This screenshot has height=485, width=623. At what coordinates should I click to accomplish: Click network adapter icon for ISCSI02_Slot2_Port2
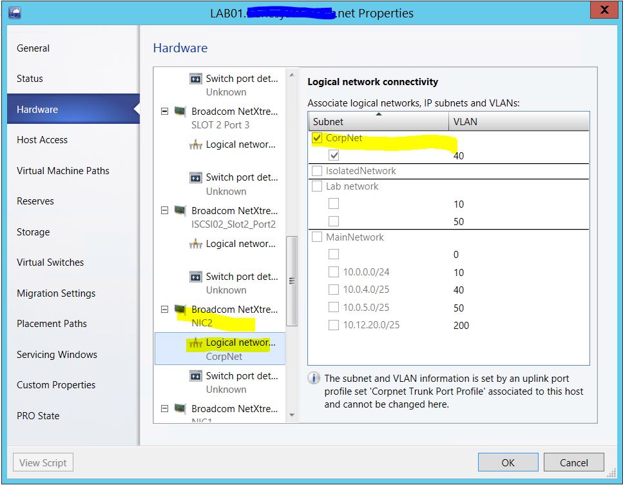click(x=180, y=211)
